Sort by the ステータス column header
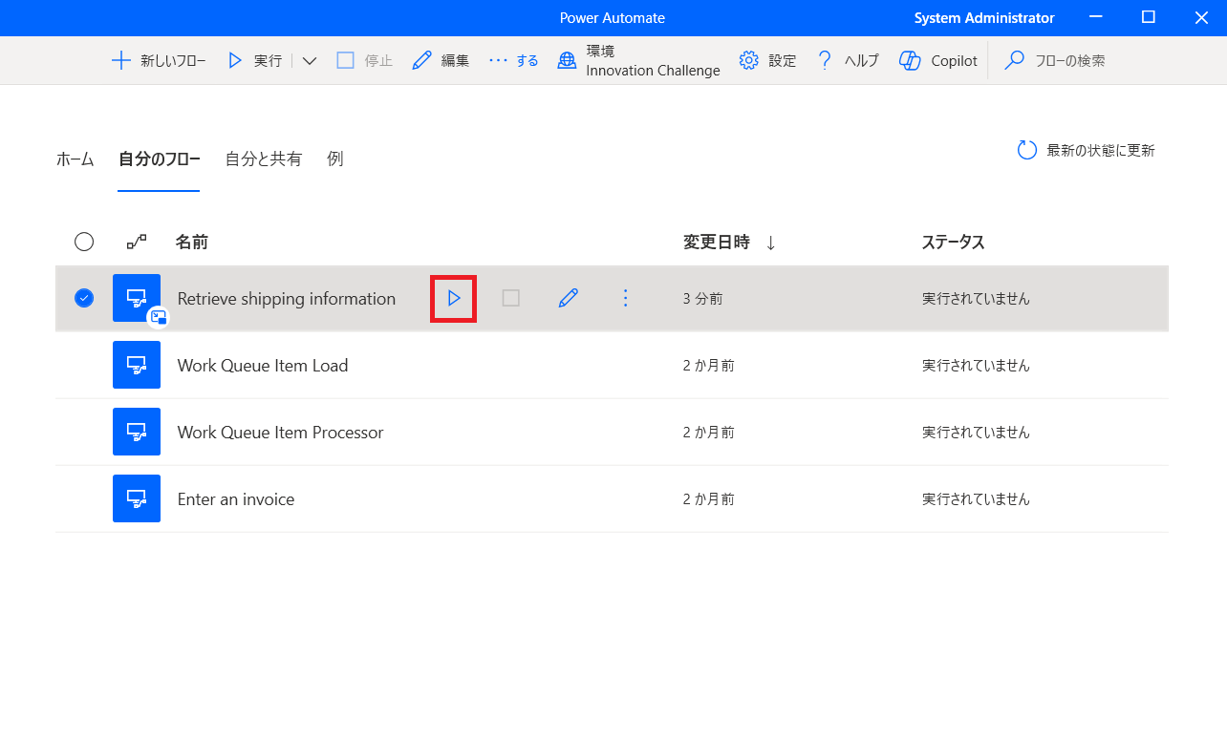The width and height of the screenshot is (1227, 741). coord(953,242)
